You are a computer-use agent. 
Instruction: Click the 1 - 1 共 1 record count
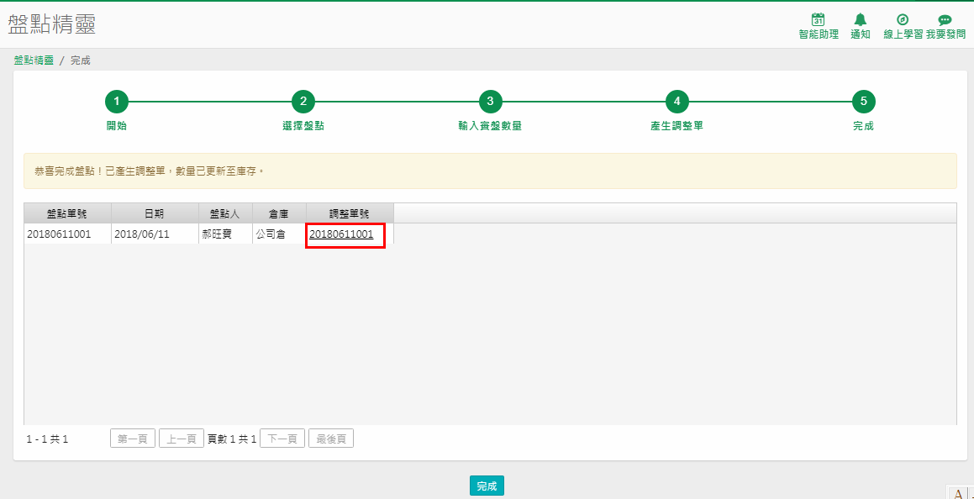[x=47, y=439]
